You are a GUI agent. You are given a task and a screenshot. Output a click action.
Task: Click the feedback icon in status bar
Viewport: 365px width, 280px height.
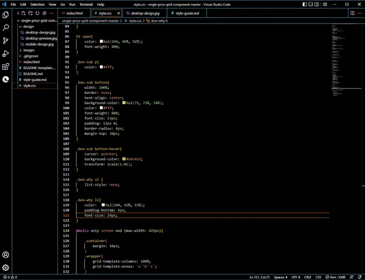pos(352,277)
